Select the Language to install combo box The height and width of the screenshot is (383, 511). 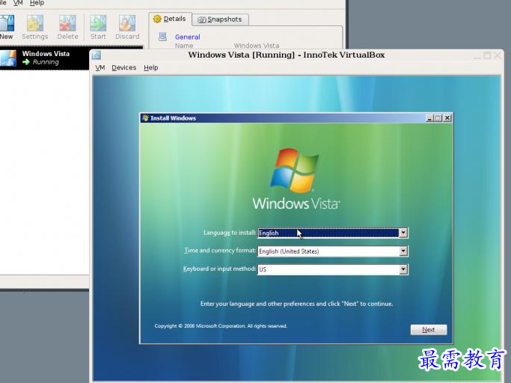click(333, 233)
